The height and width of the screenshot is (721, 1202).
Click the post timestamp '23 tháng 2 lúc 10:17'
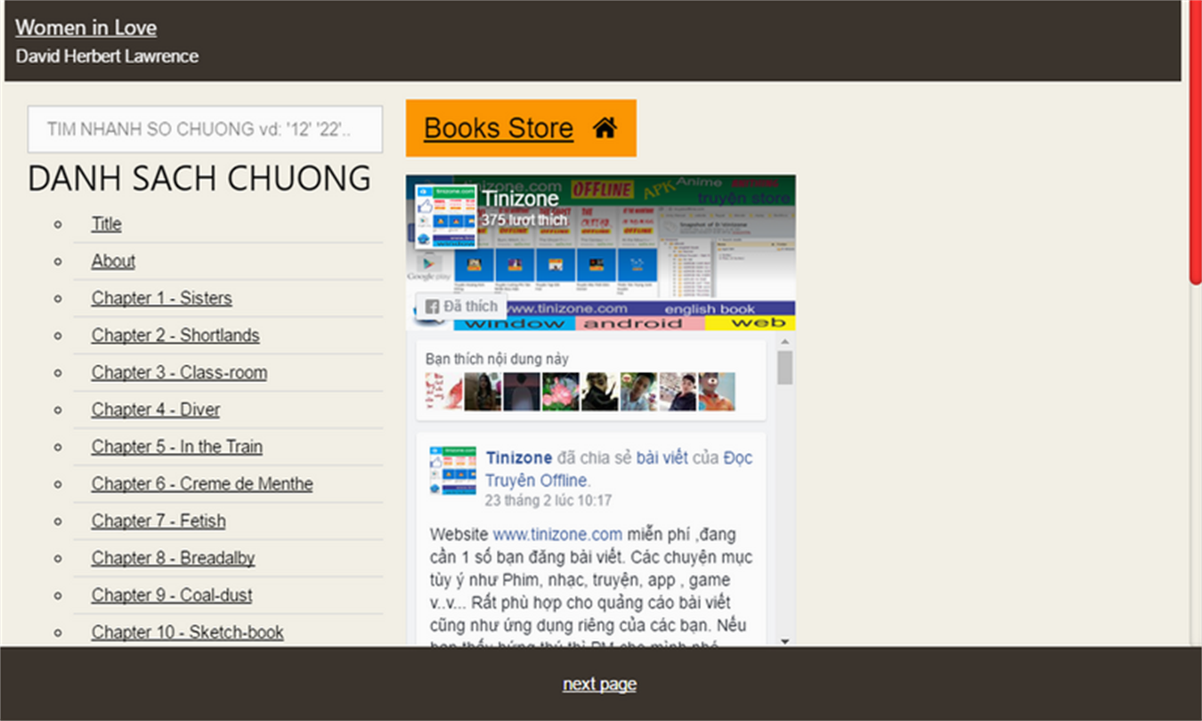point(548,500)
